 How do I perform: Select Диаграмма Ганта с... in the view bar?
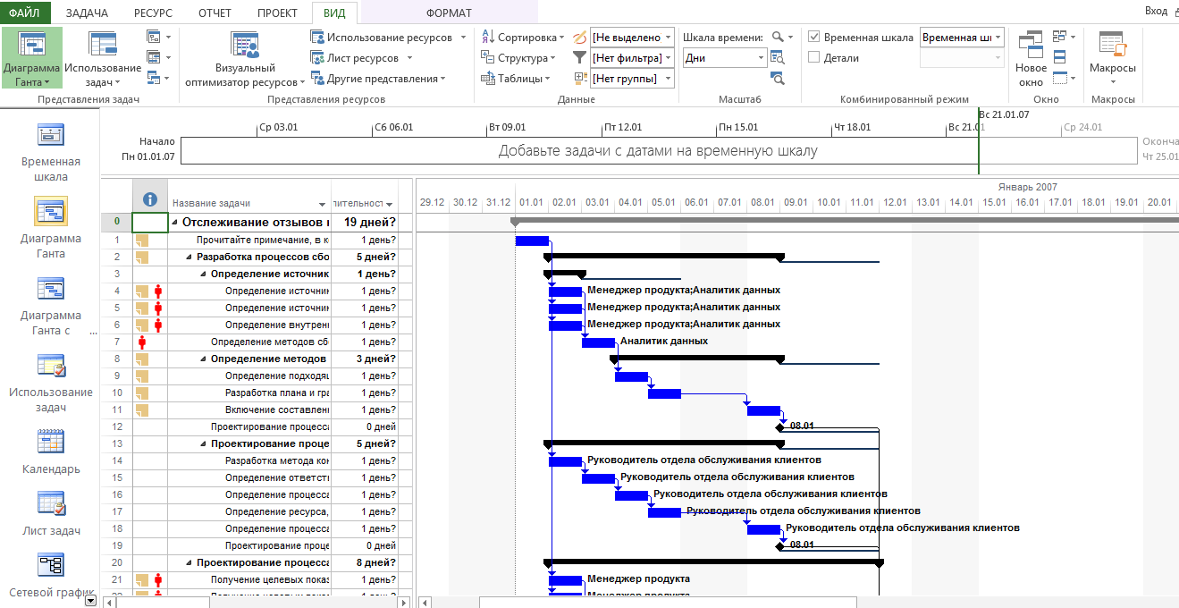pos(50,305)
